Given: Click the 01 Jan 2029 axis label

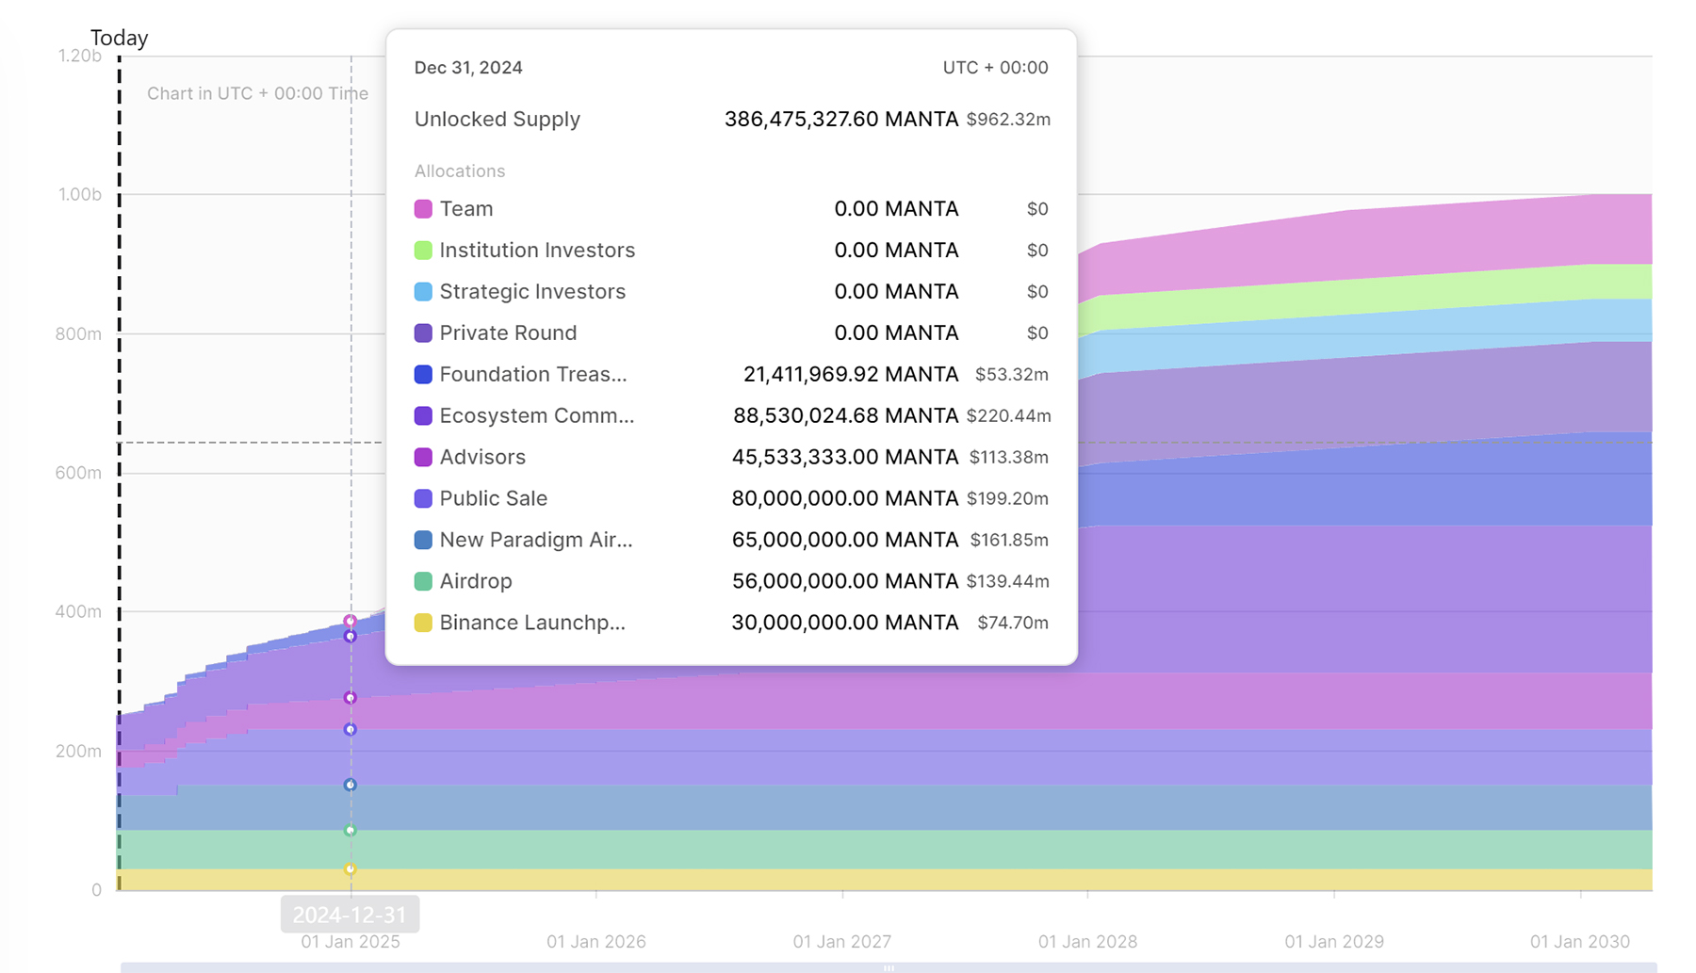Looking at the screenshot, I should pos(1334,942).
